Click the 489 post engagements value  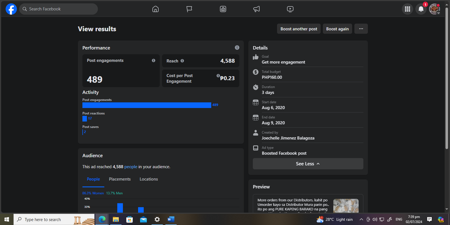(94, 80)
